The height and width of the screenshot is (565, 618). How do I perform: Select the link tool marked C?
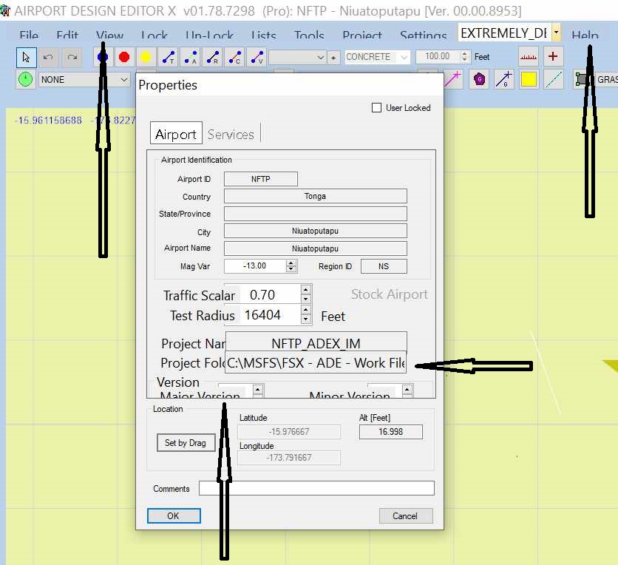click(x=234, y=58)
